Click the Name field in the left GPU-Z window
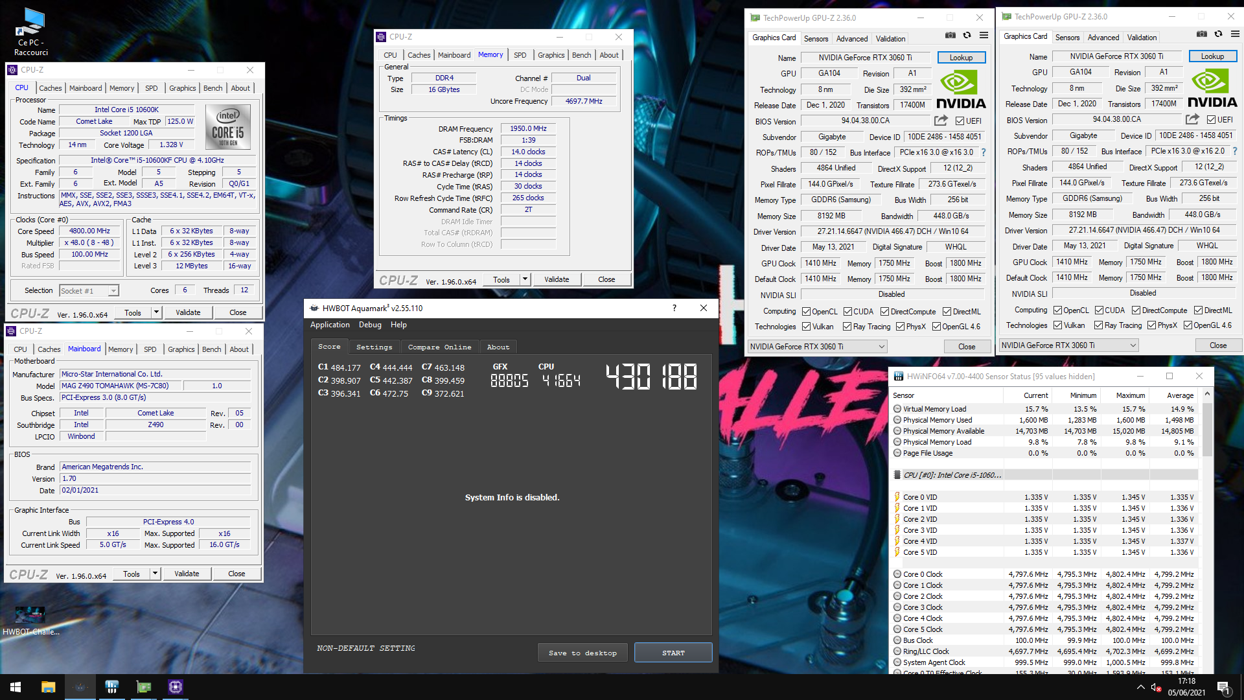Screen dimensions: 1244x700 [865, 58]
